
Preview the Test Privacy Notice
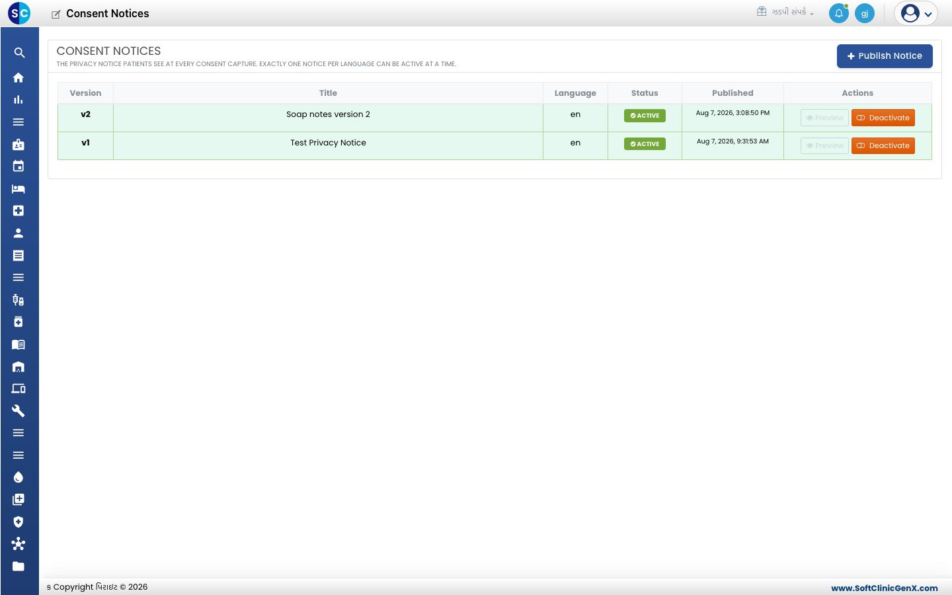(x=824, y=145)
